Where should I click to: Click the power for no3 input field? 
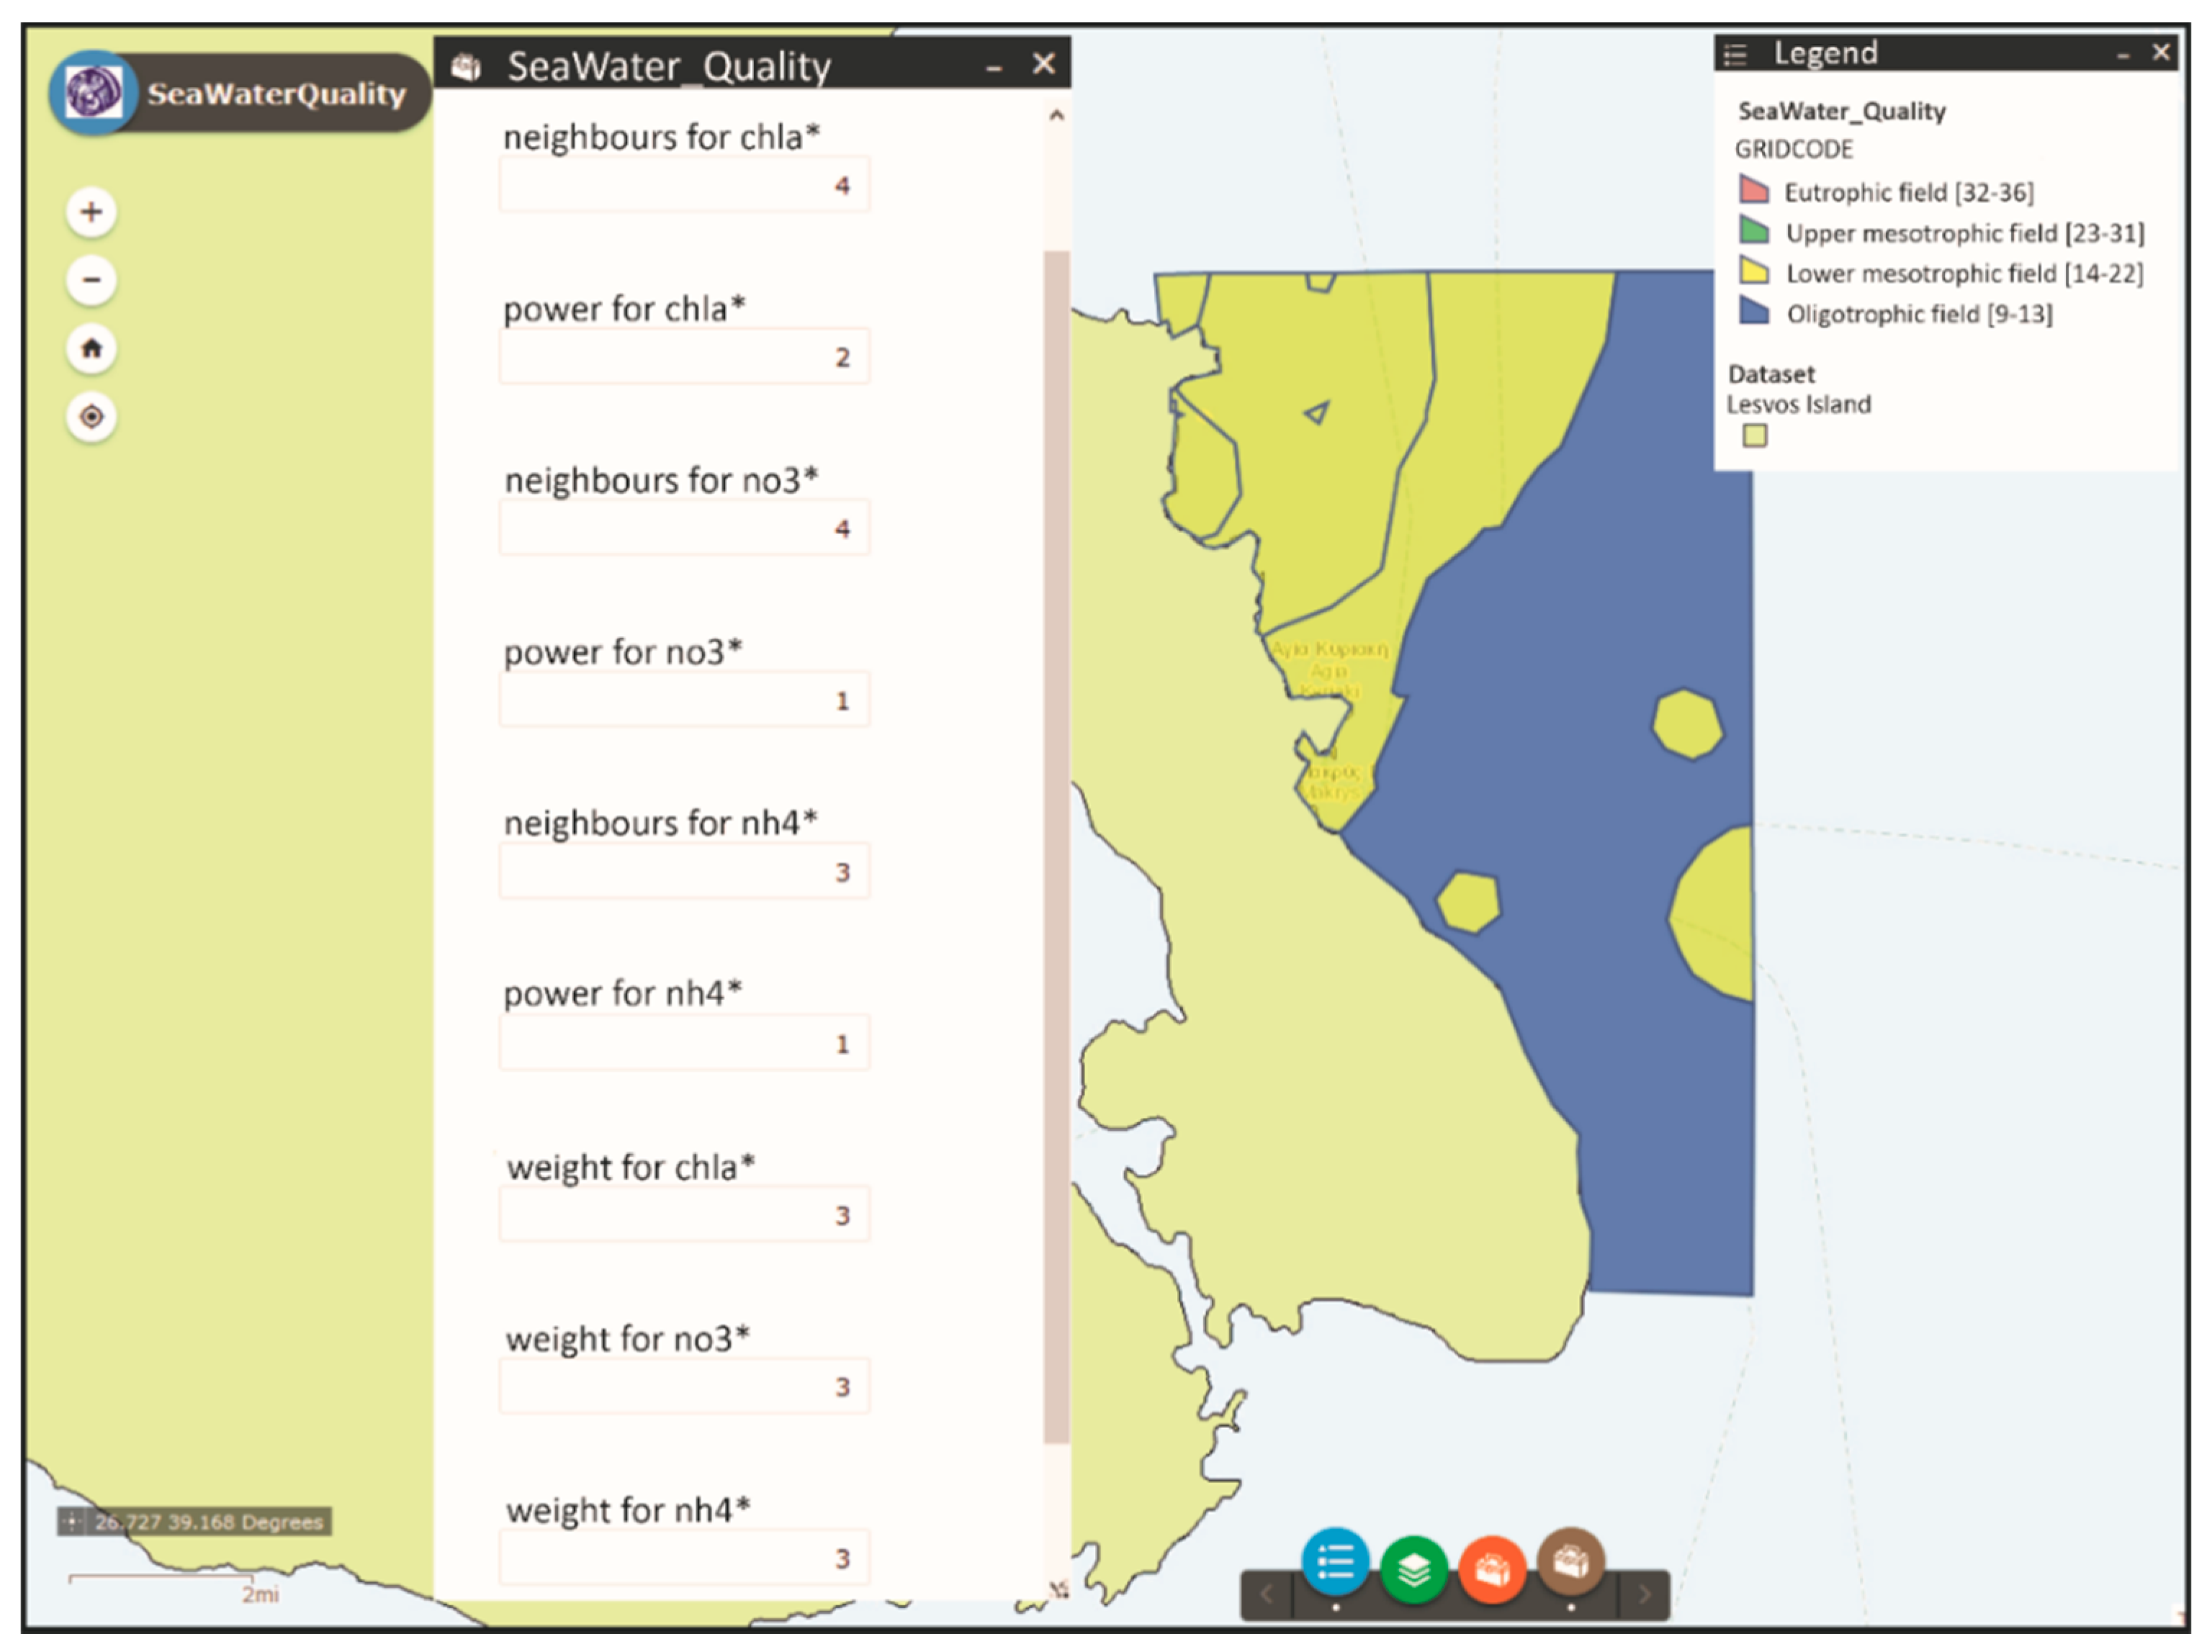684,700
